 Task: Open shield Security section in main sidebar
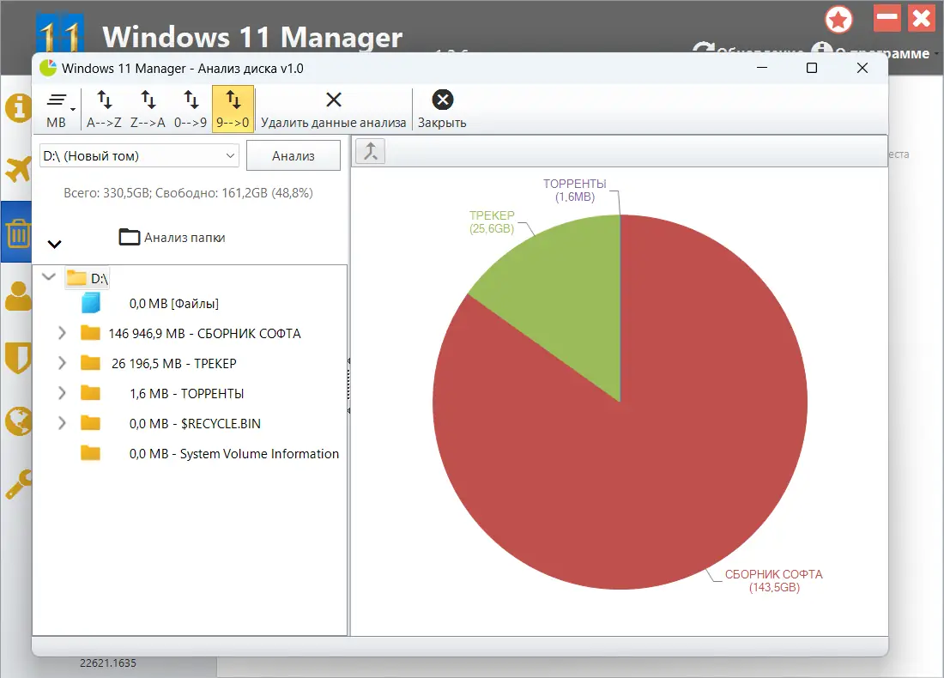(18, 358)
